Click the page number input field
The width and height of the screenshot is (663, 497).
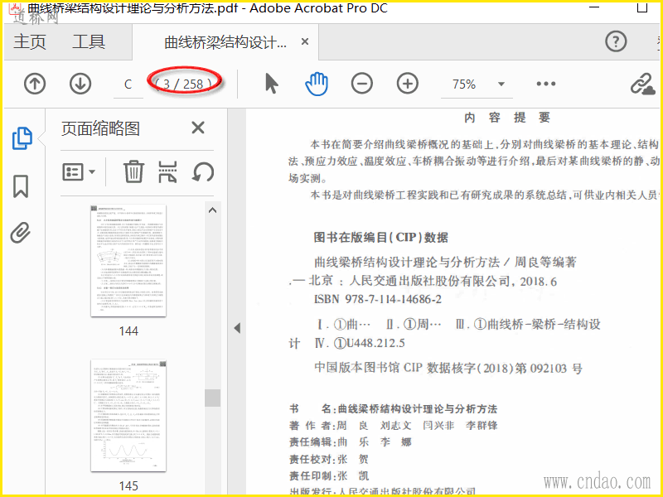[128, 84]
